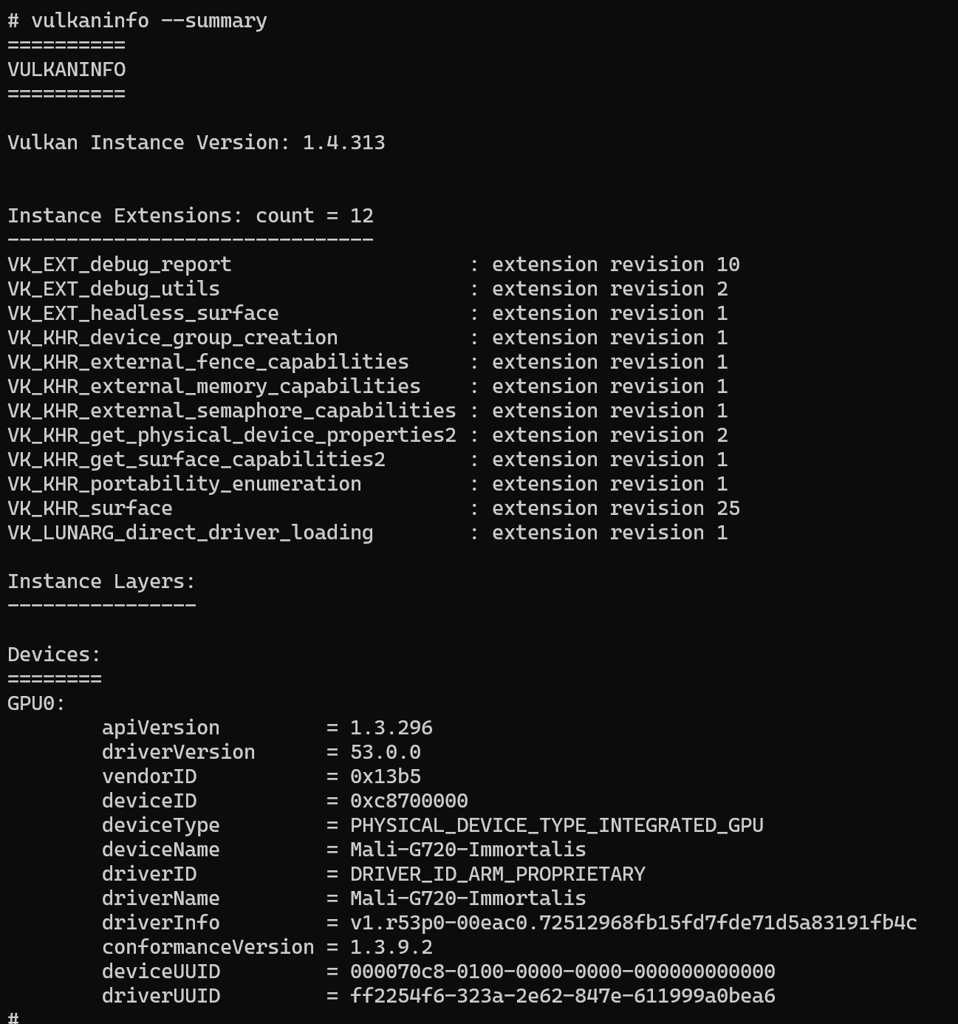Click the VK_KHR_external_memory_capabilities entry
This screenshot has width=958, height=1024.
213,386
